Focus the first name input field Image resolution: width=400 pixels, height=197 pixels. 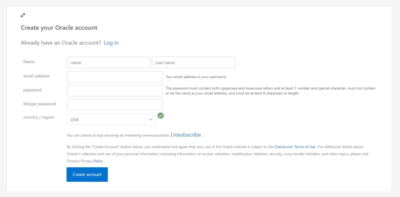click(109, 62)
